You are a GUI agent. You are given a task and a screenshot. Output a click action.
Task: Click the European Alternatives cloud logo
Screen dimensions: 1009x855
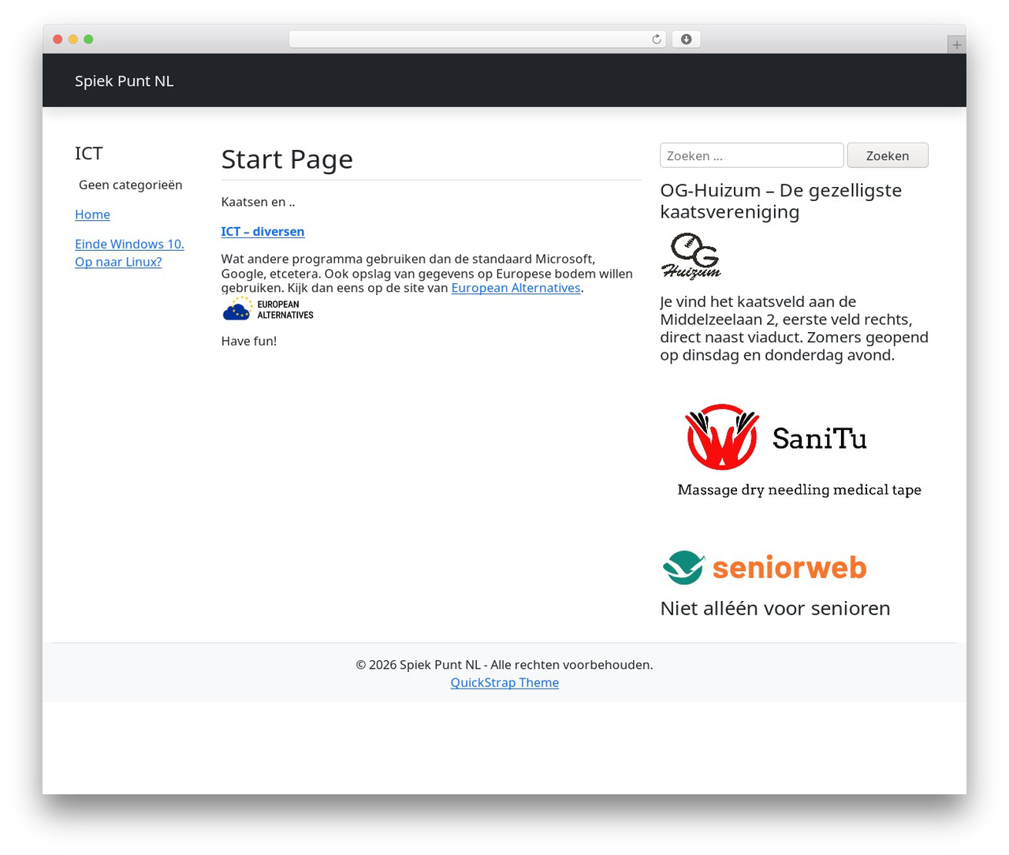point(268,309)
